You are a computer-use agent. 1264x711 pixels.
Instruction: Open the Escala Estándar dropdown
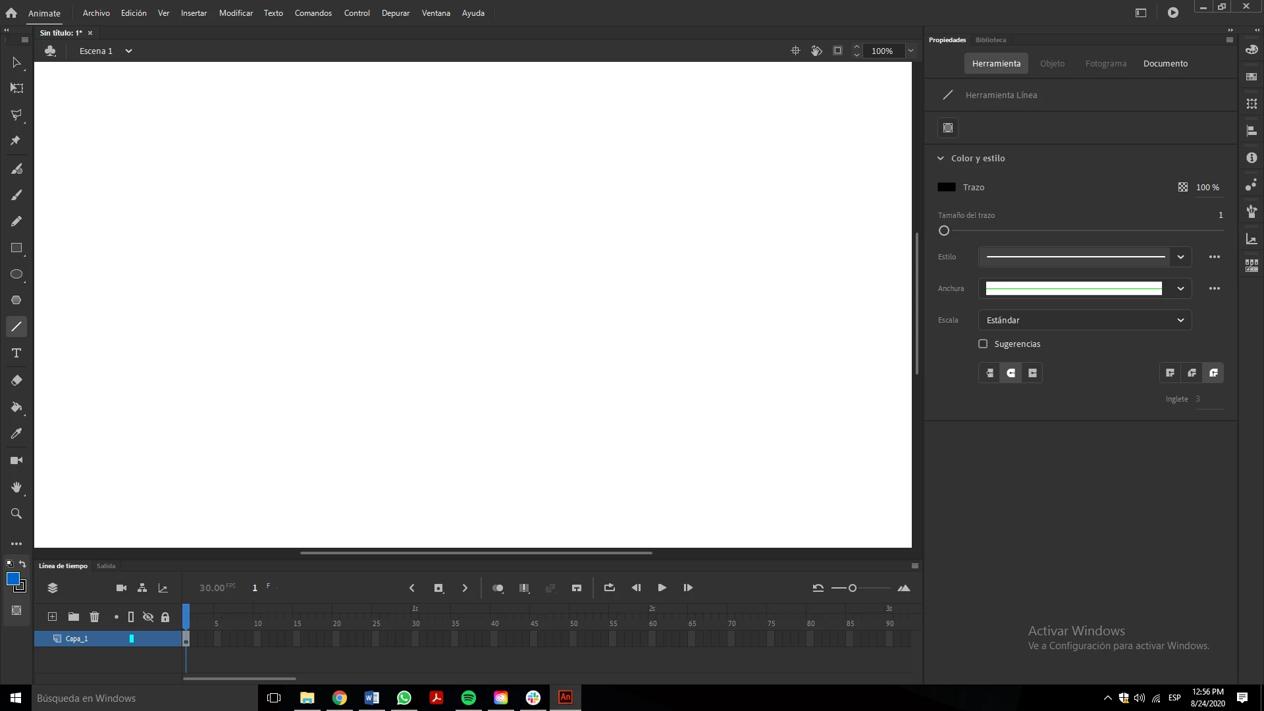(1084, 320)
